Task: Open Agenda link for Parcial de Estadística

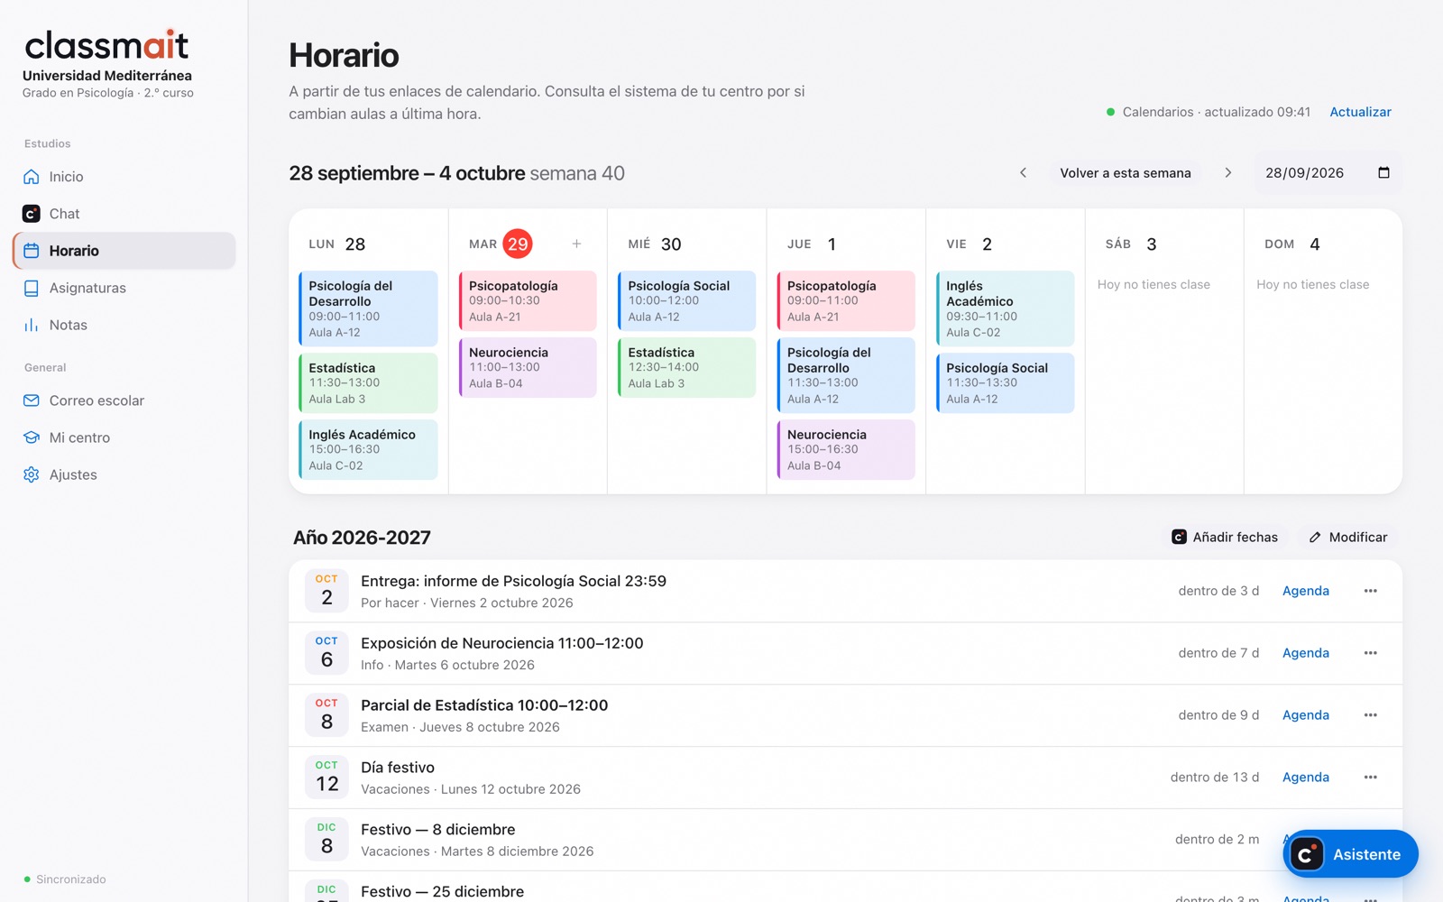Action: 1305,715
